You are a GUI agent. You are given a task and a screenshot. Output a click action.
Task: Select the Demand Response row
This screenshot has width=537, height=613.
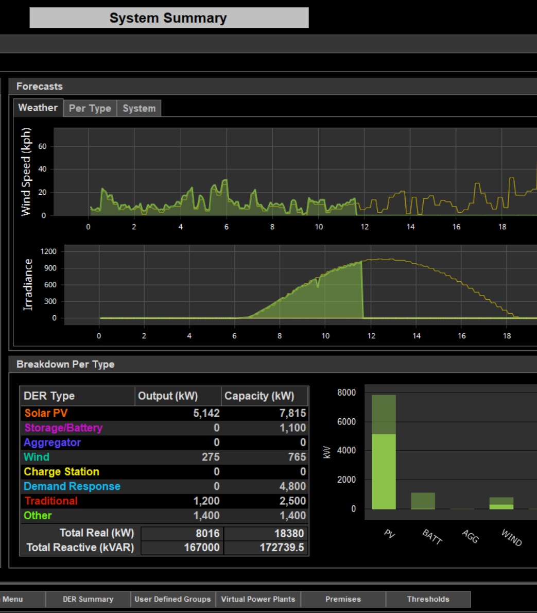[x=72, y=486]
